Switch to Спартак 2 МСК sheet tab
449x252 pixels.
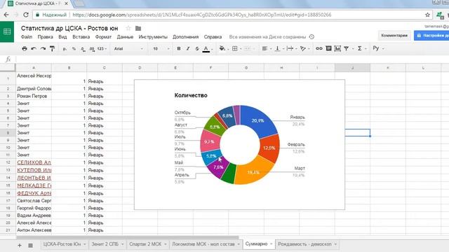145,244
